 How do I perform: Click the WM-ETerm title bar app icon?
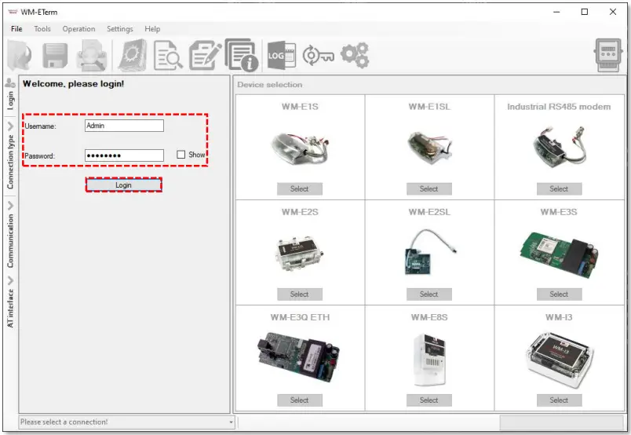pyautogui.click(x=13, y=12)
